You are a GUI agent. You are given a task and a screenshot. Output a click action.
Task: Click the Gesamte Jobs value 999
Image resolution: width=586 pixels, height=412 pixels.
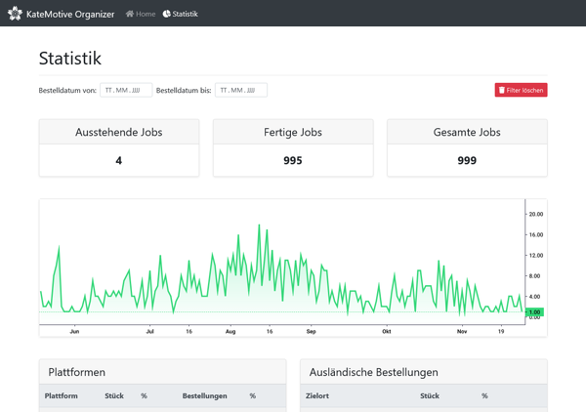click(x=467, y=161)
